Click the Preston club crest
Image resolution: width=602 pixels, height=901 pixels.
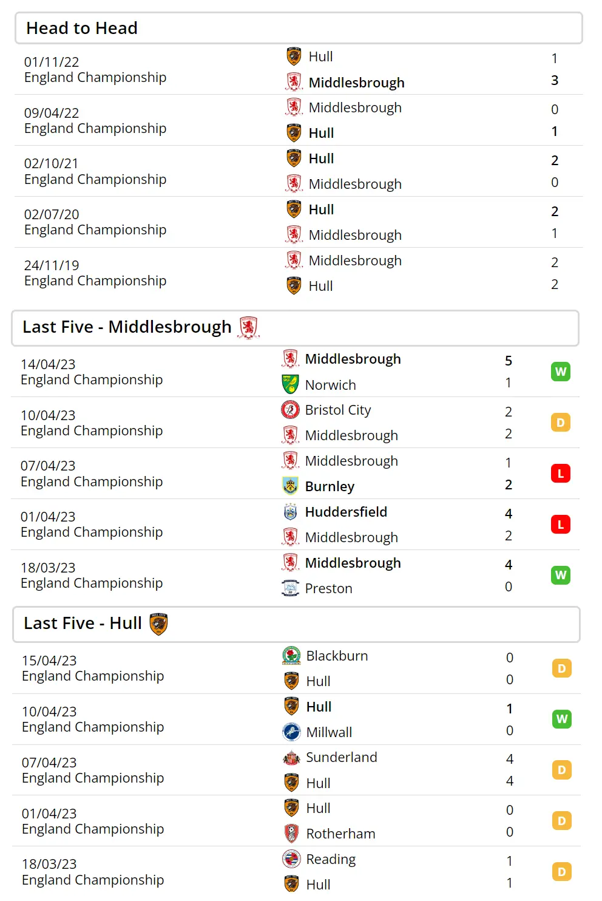[x=290, y=588]
